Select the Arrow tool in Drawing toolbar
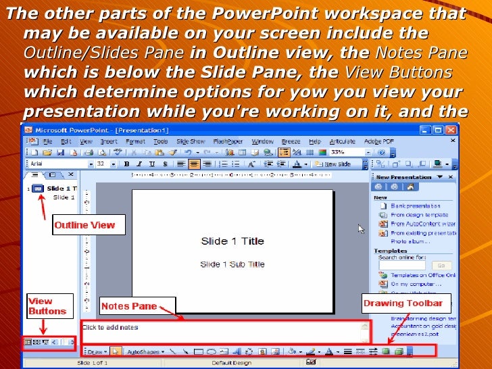The height and width of the screenshot is (369, 492). point(185,351)
